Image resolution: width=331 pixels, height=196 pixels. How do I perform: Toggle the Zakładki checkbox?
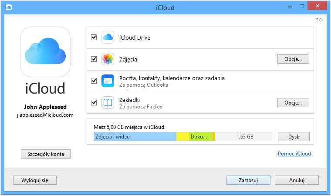[x=94, y=103]
